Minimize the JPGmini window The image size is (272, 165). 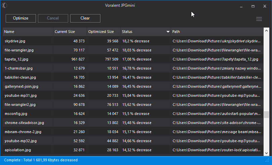pos(241,7)
